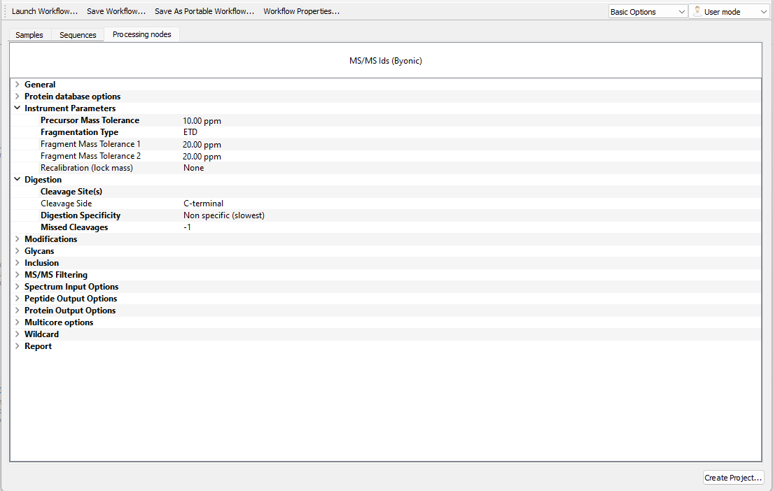This screenshot has width=773, height=491.
Task: Choose Save As Portable Workflow
Action: tap(204, 10)
